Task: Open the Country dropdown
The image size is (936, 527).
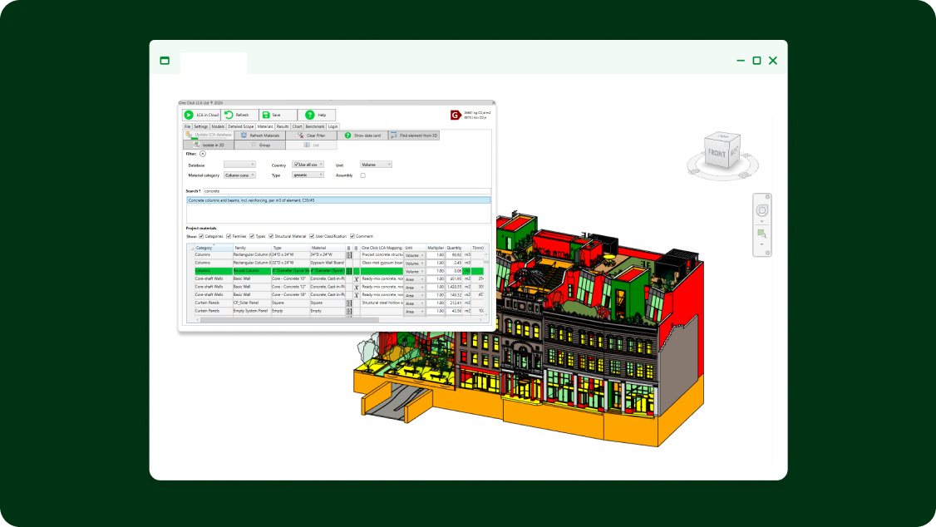Action: (x=308, y=164)
